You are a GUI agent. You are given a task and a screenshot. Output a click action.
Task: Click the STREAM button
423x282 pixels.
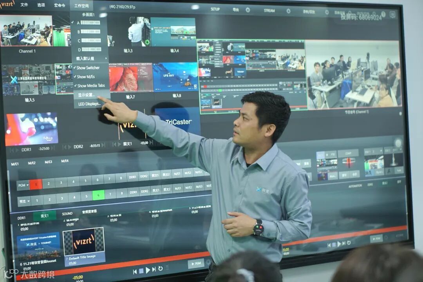pyautogui.click(x=269, y=11)
